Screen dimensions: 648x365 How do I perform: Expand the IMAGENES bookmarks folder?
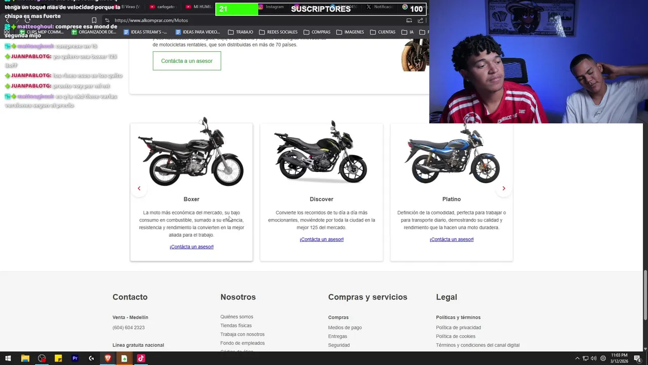point(350,32)
